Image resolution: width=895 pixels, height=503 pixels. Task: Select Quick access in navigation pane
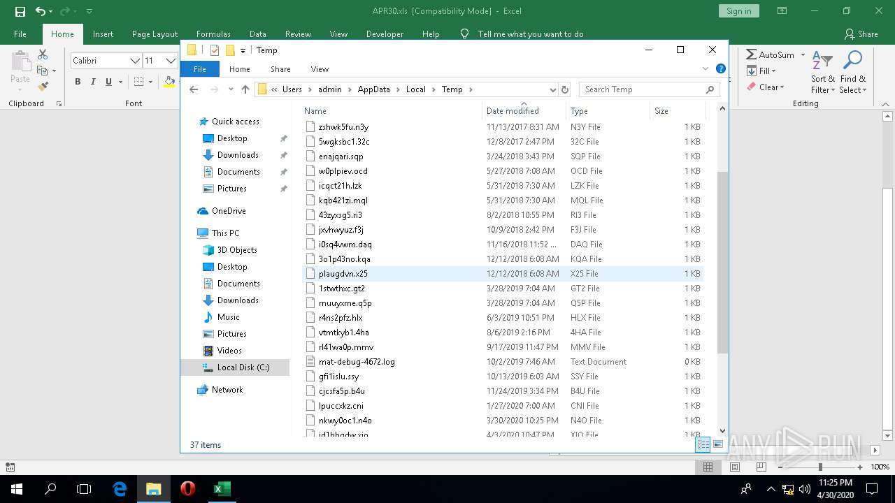236,122
